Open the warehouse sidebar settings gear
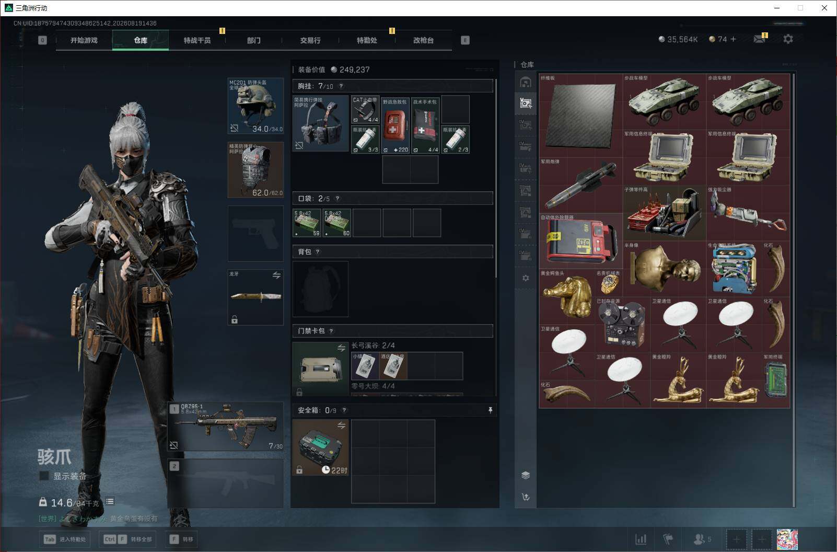 (526, 278)
